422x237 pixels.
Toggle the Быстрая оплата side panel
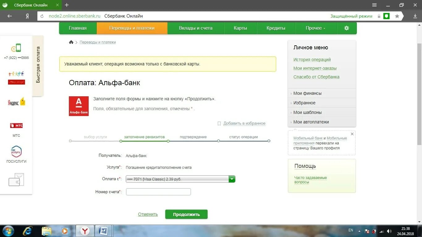point(38,65)
